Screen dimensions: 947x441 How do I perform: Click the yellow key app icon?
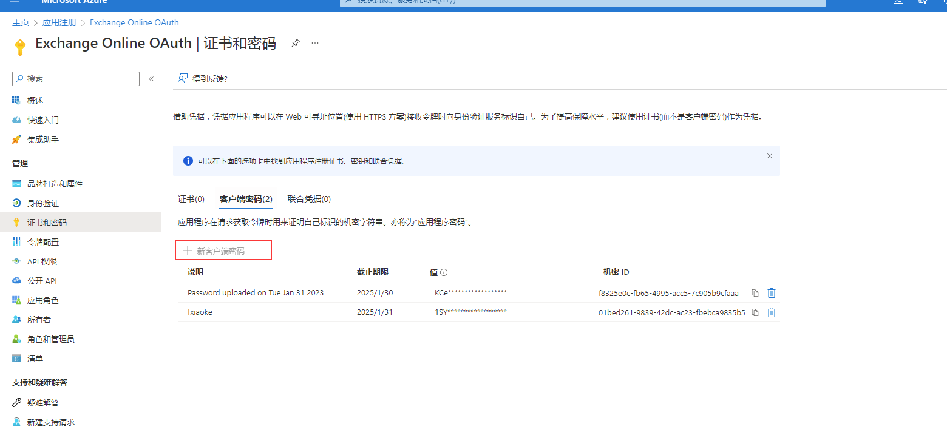[x=20, y=48]
